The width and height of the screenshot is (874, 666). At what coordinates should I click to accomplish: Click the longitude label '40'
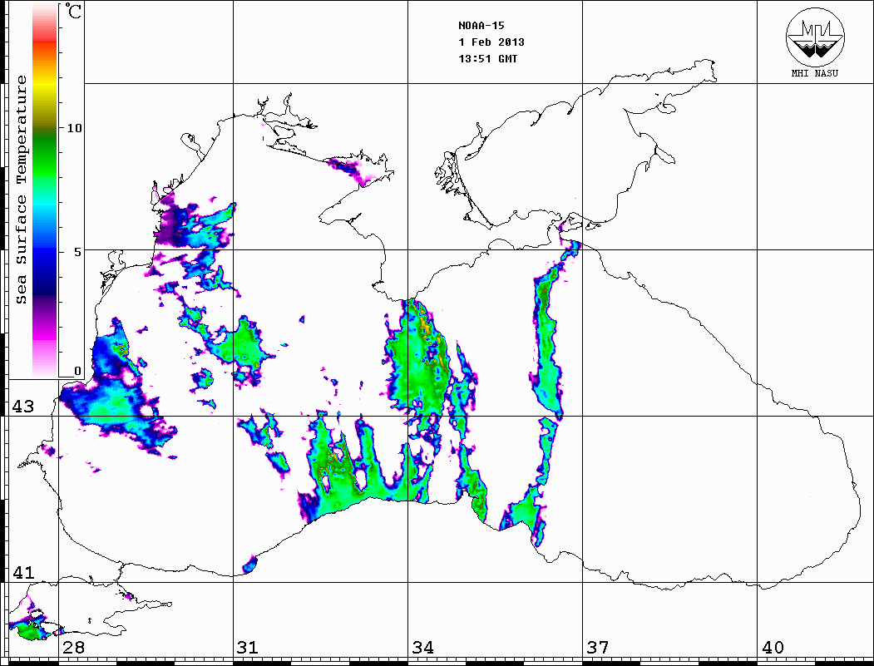coord(773,647)
